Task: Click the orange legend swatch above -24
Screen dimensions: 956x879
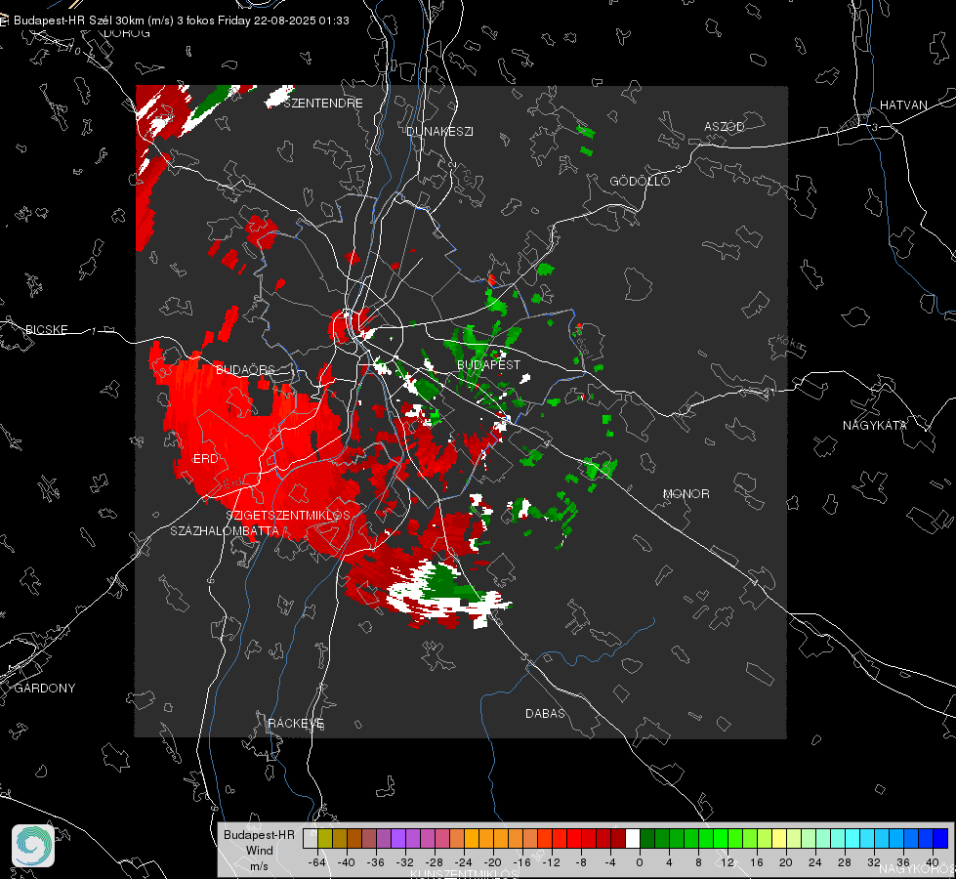Action: (472, 838)
